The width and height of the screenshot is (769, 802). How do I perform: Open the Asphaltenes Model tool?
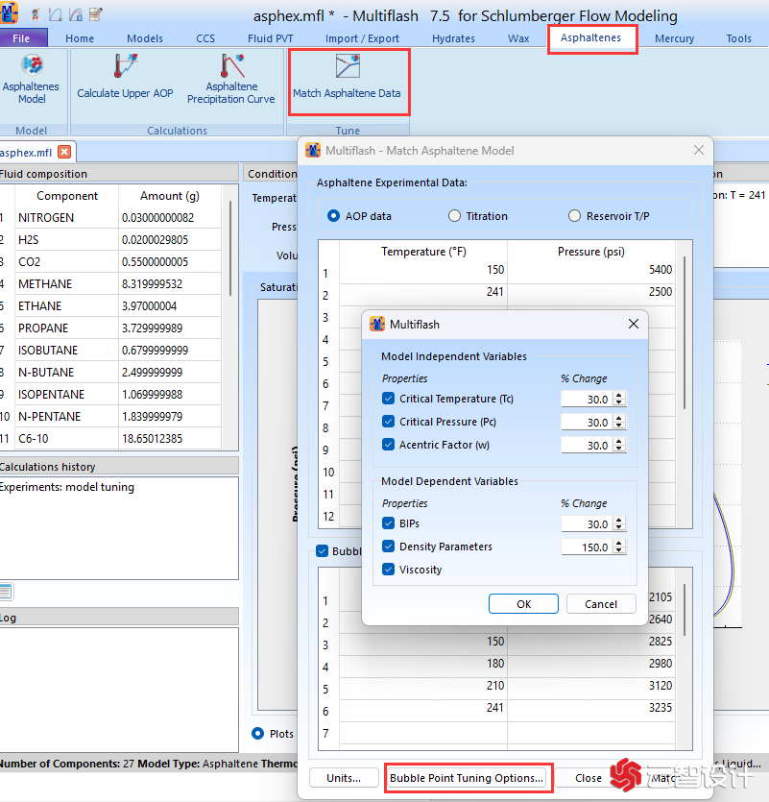coord(31,80)
